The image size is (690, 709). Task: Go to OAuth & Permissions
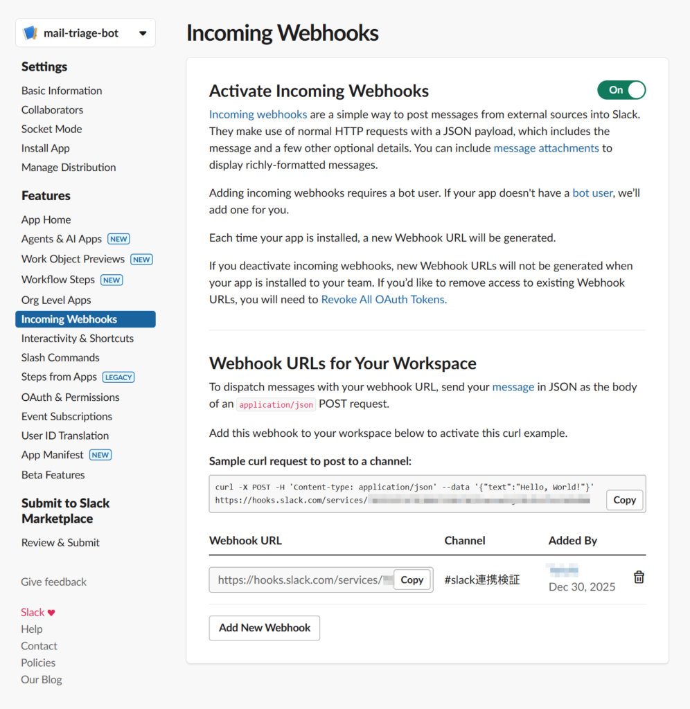tap(70, 397)
